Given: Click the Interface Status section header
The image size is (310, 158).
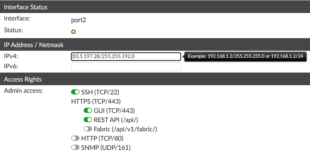Looking at the screenshot, I should pos(26,7).
